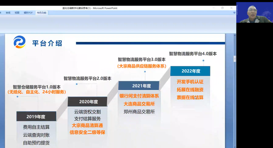Select the 审阅 ribbon tab
Viewport: 273px width, 148px height.
pos(8,13)
